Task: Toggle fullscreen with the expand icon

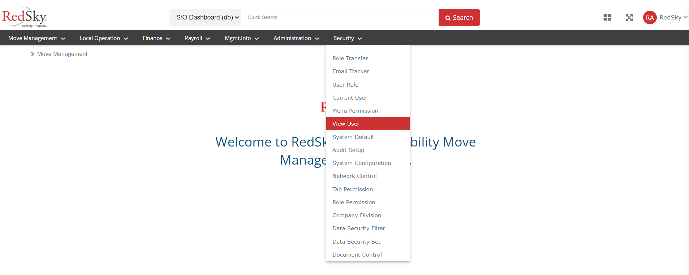Action: 629,17
